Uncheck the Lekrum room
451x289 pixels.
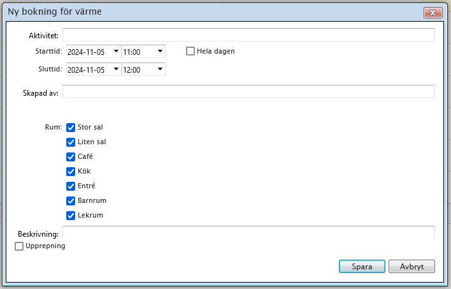point(71,216)
